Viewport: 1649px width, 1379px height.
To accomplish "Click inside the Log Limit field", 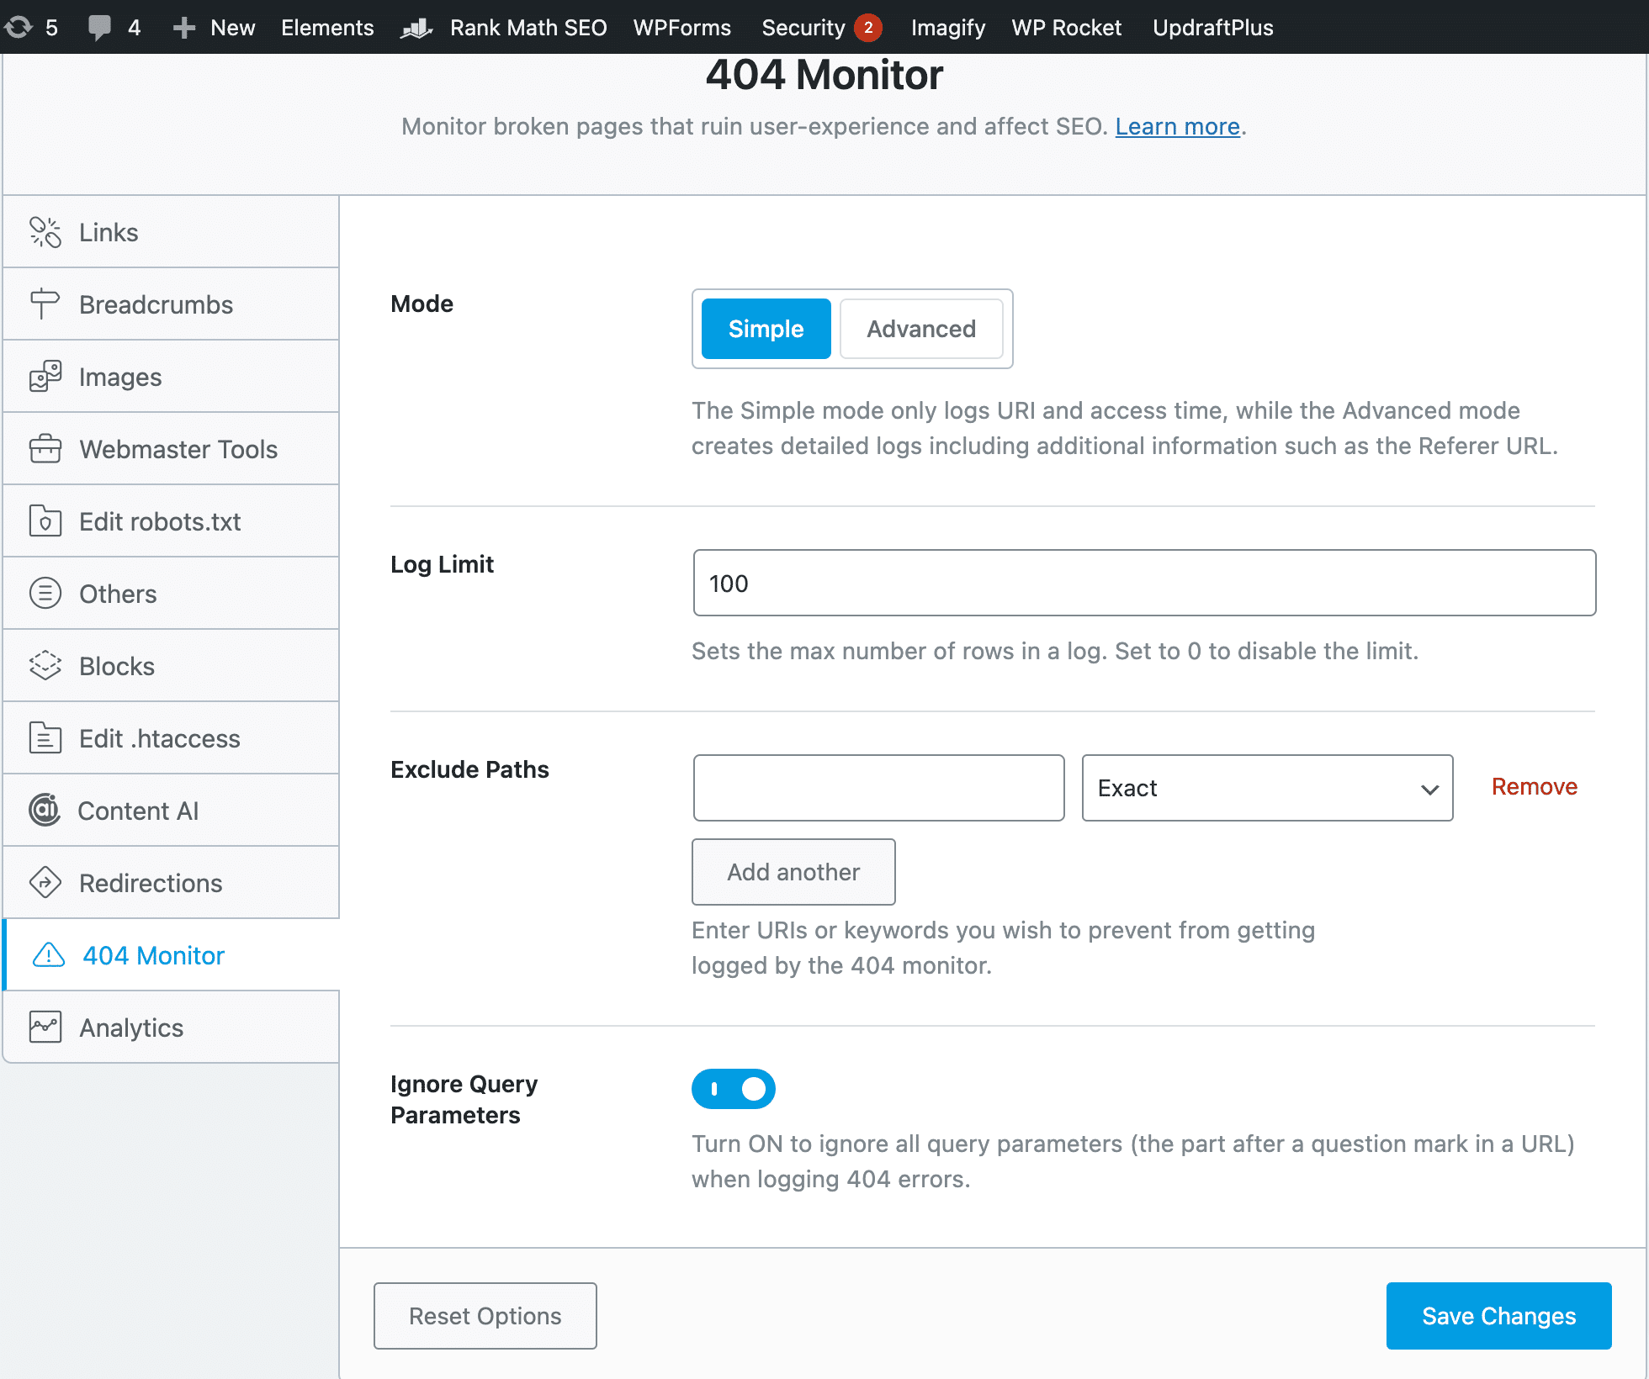I will 1144,583.
